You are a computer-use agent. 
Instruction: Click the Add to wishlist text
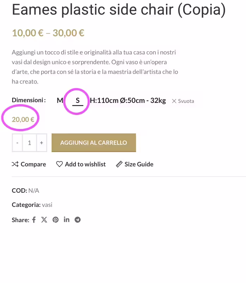coord(85,164)
